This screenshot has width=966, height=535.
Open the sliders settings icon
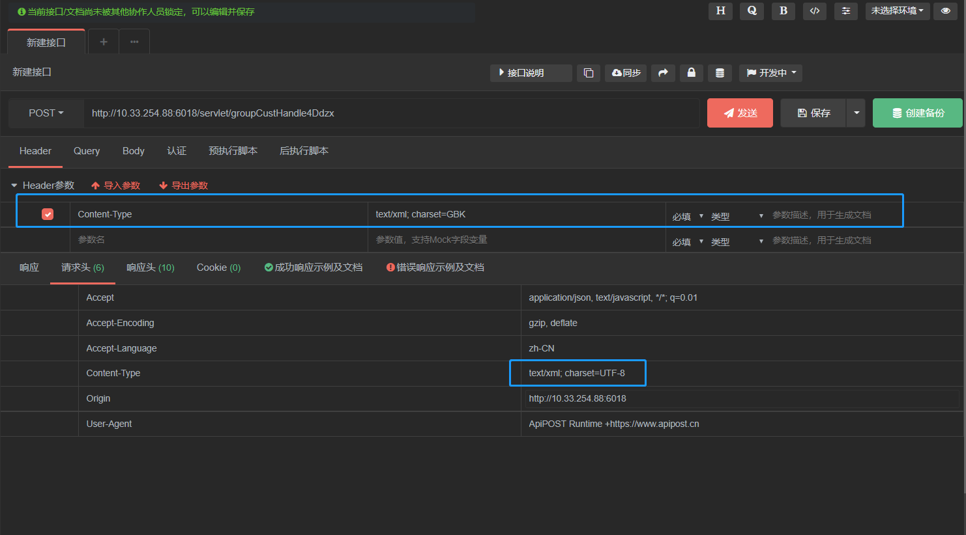pyautogui.click(x=846, y=11)
